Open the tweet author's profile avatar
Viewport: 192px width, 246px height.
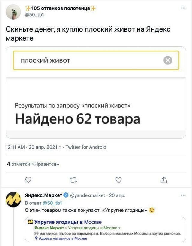13,11
